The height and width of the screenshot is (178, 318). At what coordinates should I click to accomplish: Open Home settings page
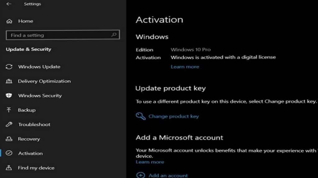pyautogui.click(x=25, y=21)
